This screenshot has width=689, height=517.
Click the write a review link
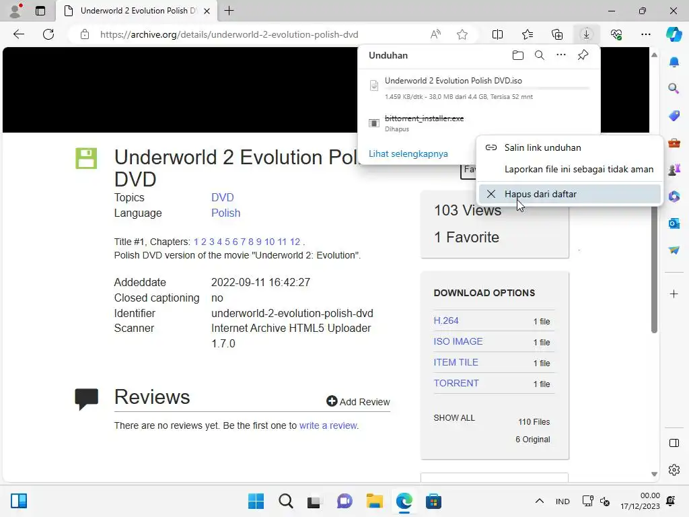pyautogui.click(x=328, y=425)
